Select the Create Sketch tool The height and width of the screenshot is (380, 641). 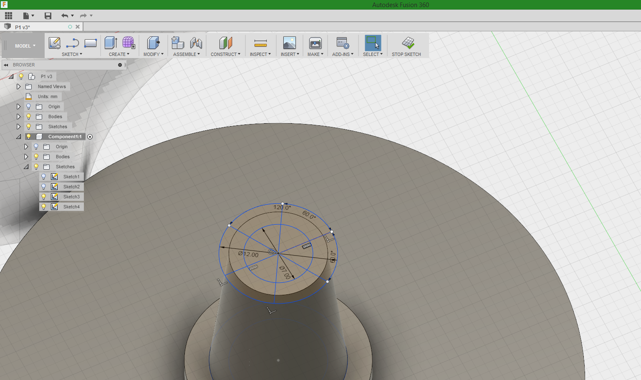(55, 43)
